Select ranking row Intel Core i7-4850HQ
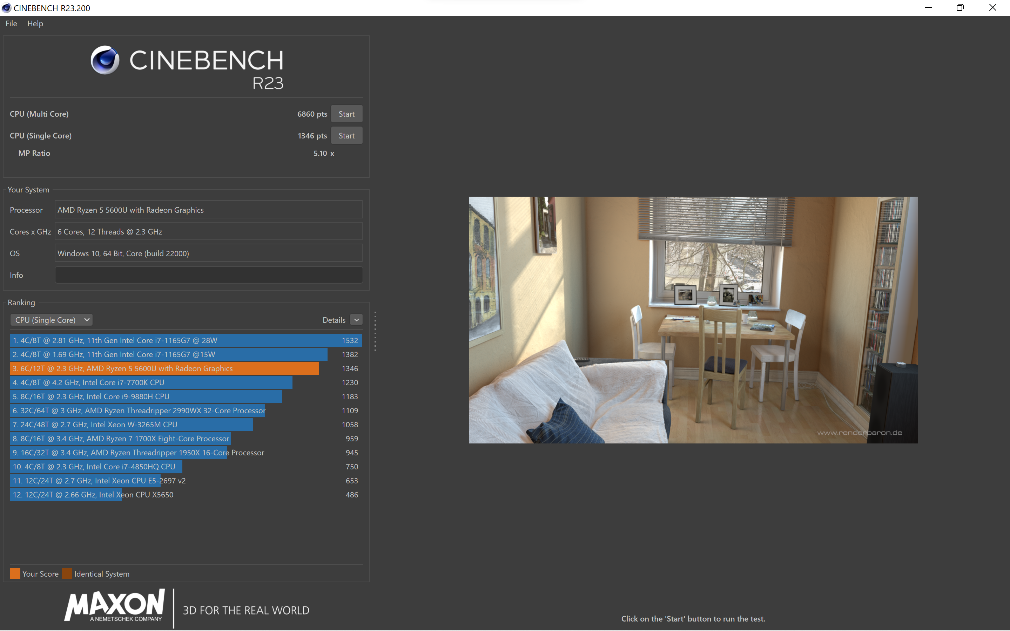The height and width of the screenshot is (631, 1010). coord(186,467)
